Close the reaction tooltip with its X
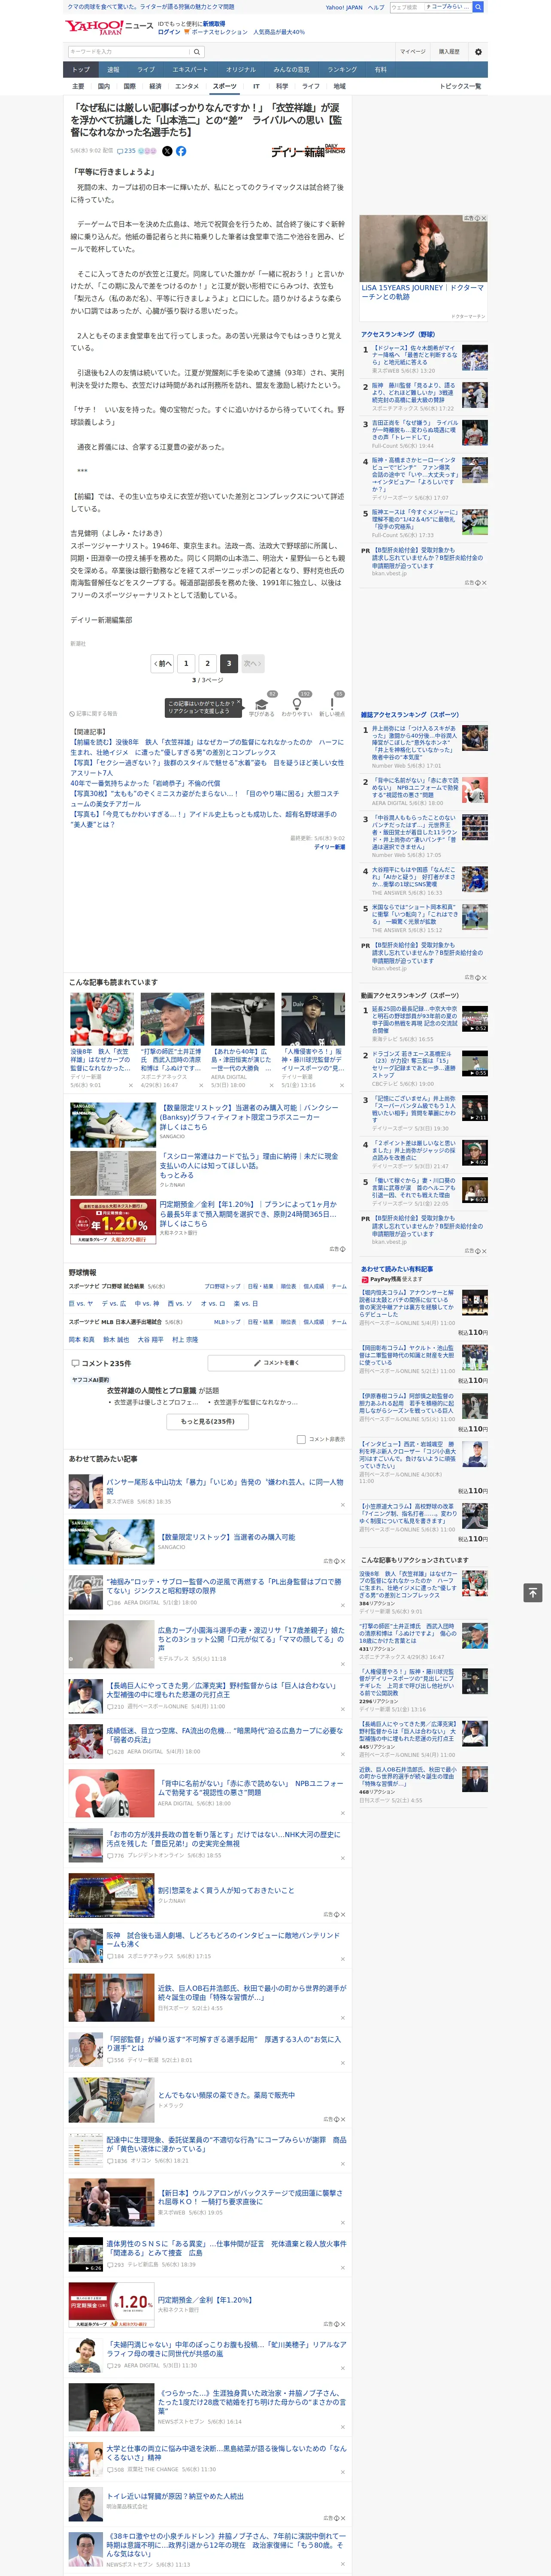The width and height of the screenshot is (551, 2576). point(238,703)
